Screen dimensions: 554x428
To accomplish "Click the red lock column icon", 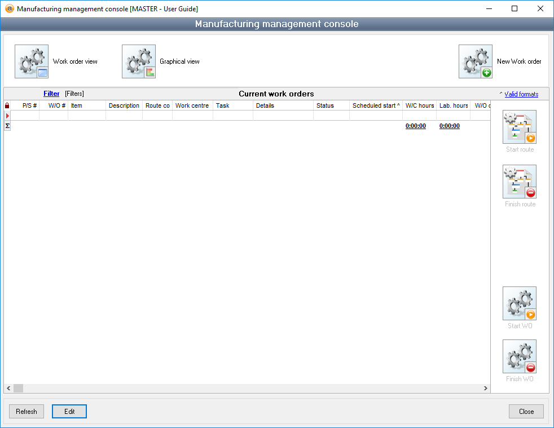I will [7, 105].
